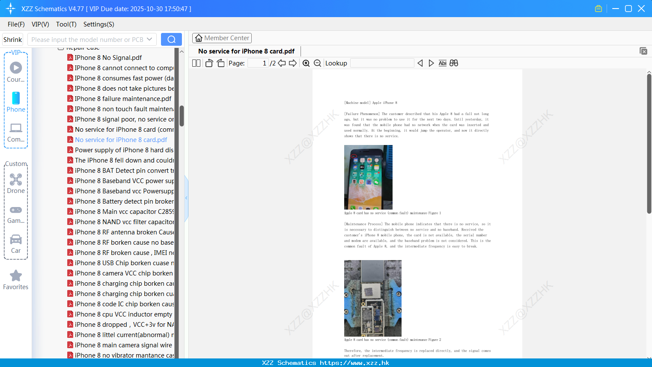Click the PDF viewer vertical scrollbar
Viewport: 652px width, 367px height.
[x=649, y=143]
